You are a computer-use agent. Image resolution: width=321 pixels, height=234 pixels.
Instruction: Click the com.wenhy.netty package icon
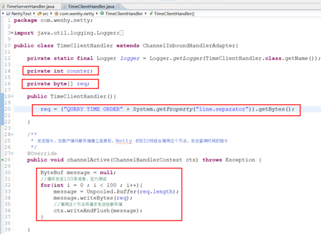click(x=56, y=14)
